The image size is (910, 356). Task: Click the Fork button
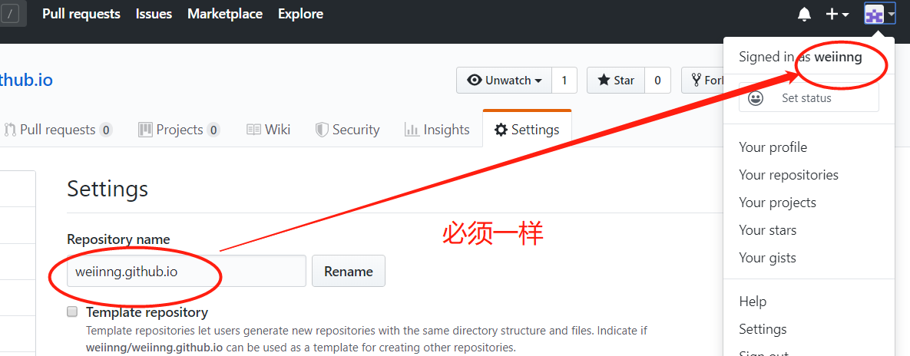[702, 81]
